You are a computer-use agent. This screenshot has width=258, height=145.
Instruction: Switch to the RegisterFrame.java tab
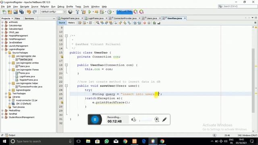click(70, 18)
